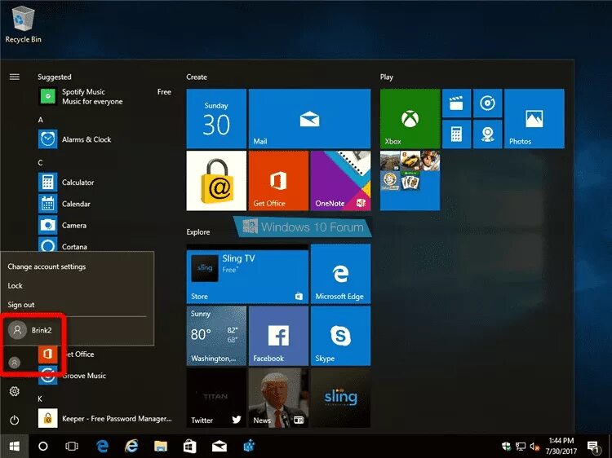Screen dimensions: 612x458
Task: Open the Facebook tile
Action: 278,336
